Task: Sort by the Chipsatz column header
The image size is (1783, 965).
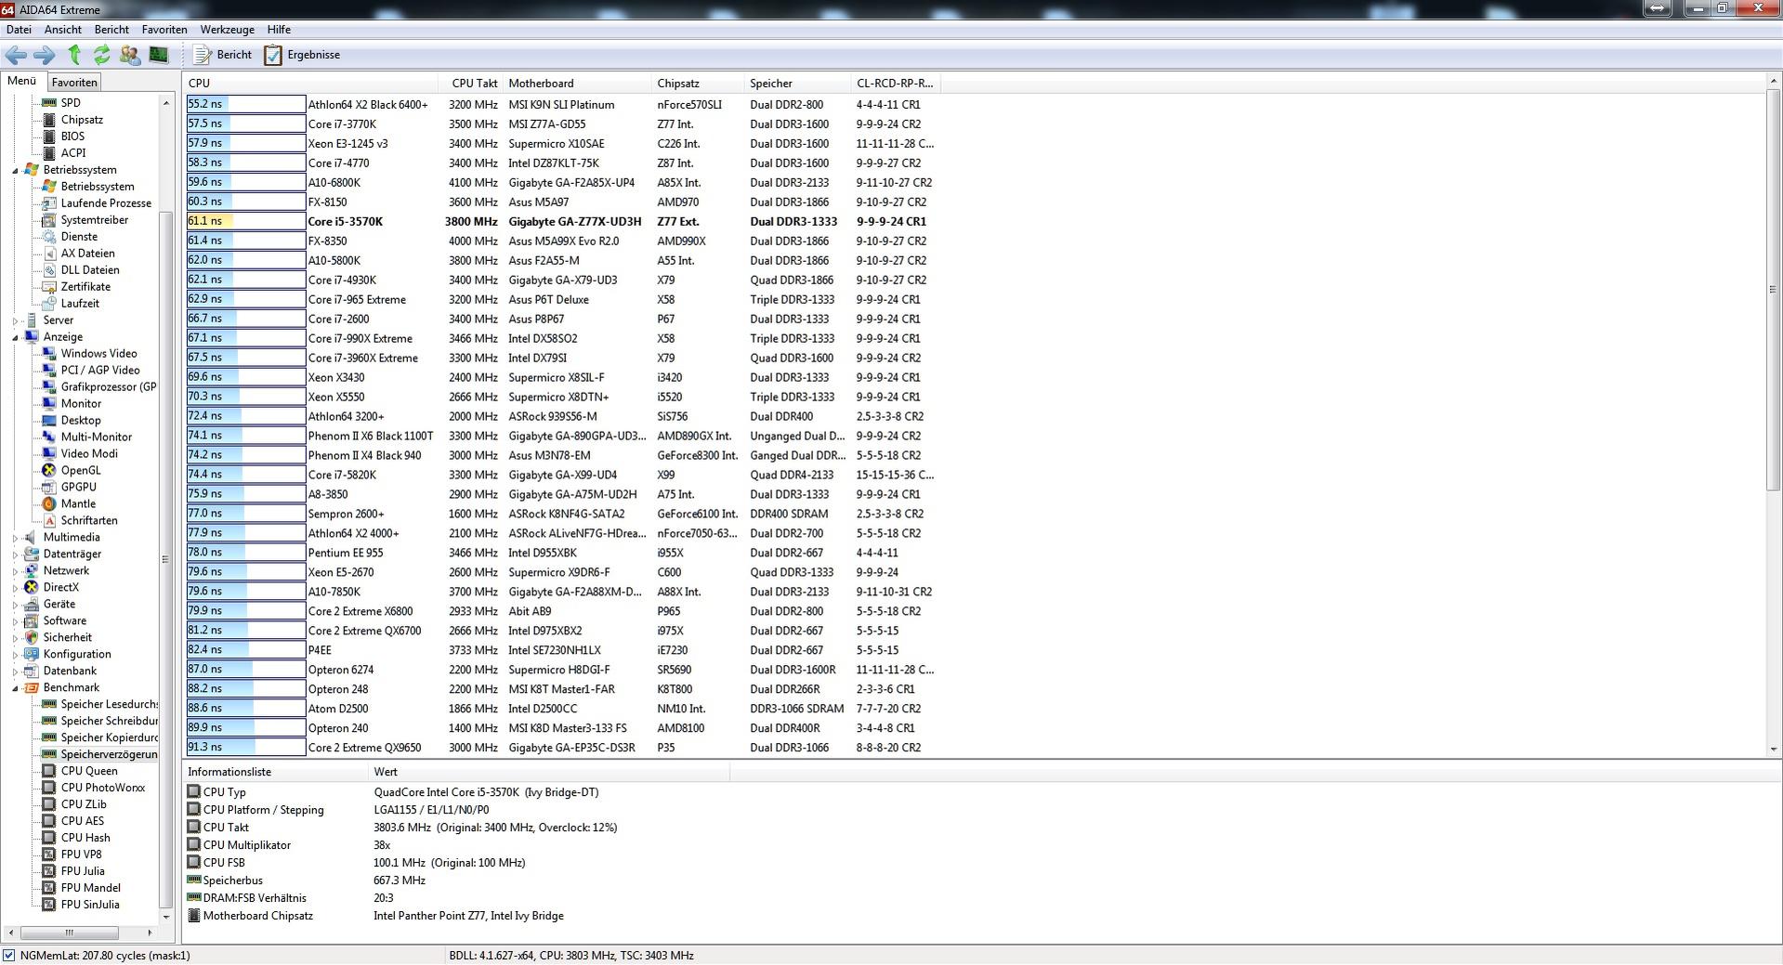Action: click(697, 84)
